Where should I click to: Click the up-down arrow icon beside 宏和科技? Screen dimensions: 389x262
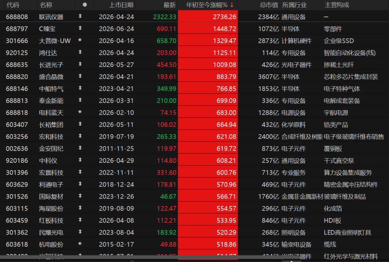click(80, 136)
